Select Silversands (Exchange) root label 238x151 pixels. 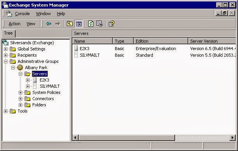(32, 43)
